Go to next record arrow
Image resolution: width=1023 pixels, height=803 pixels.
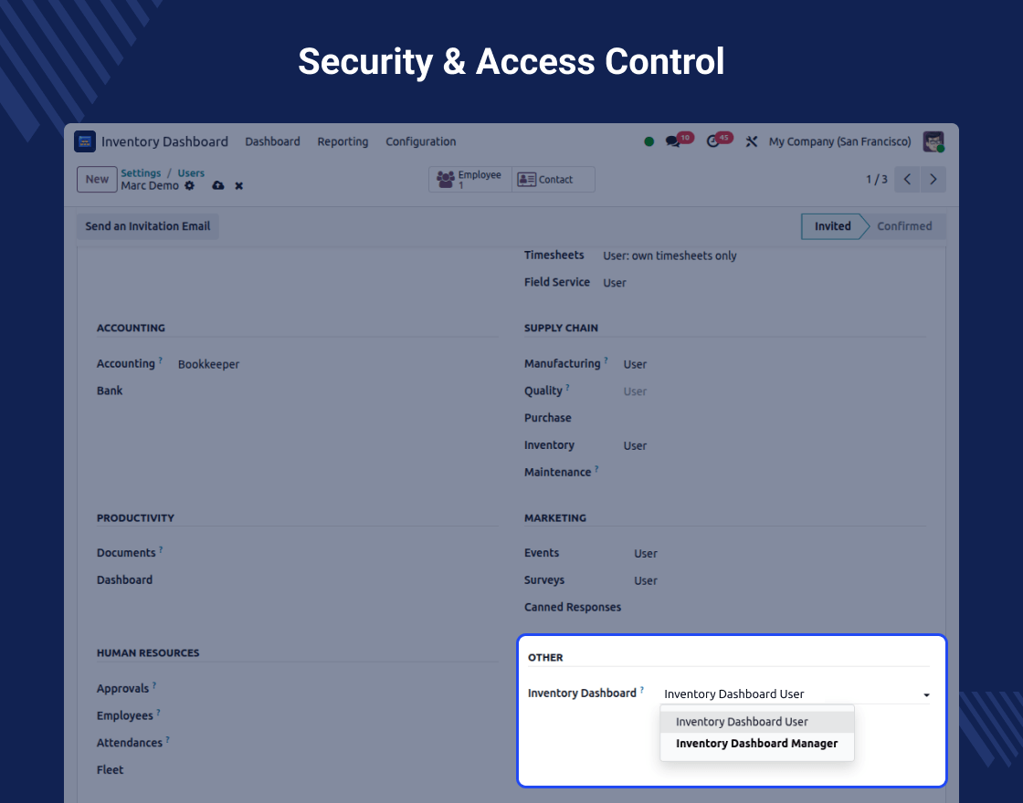pos(933,179)
